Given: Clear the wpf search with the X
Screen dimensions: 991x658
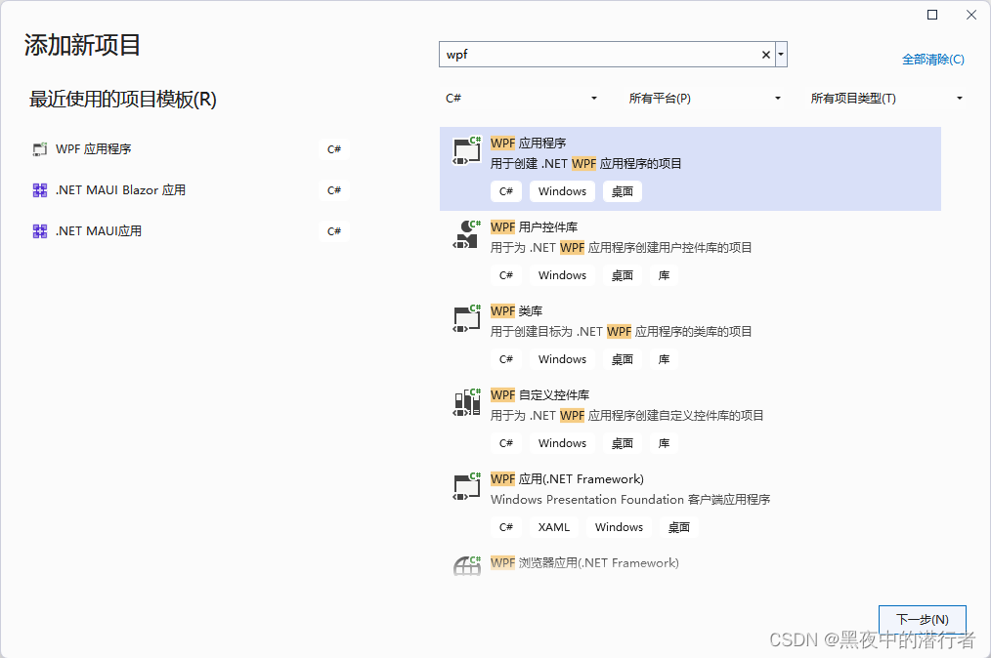Looking at the screenshot, I should pyautogui.click(x=765, y=54).
